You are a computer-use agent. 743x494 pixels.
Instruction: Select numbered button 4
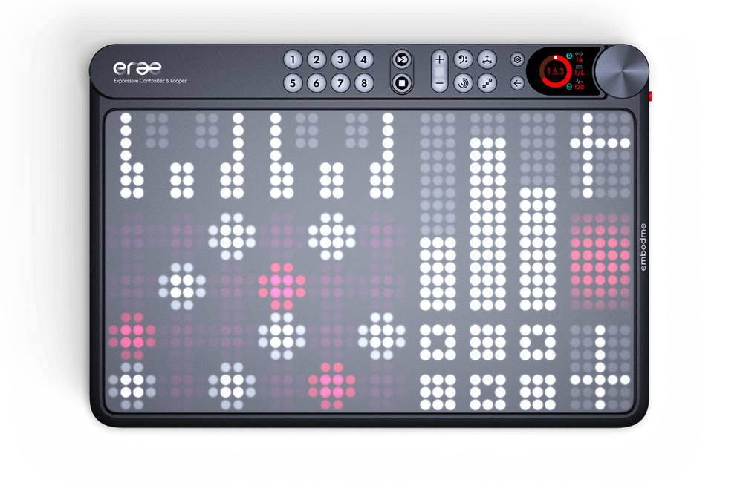(x=363, y=60)
